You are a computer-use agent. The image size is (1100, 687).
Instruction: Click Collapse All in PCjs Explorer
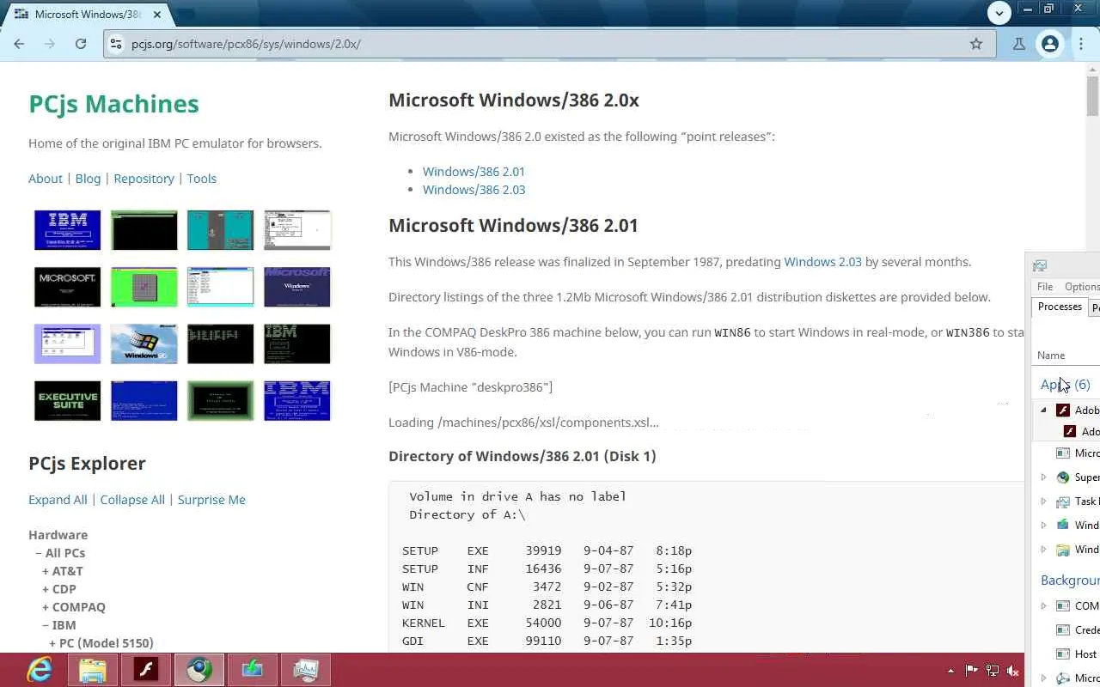click(x=132, y=500)
